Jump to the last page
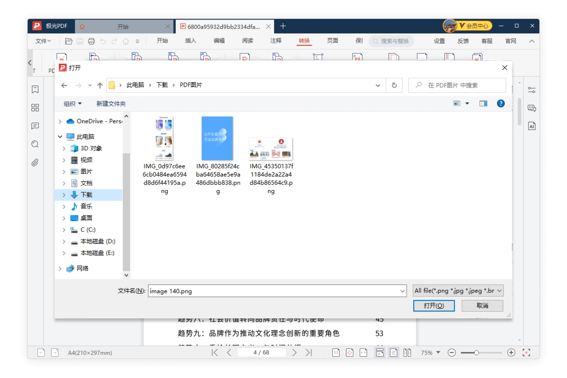567x378 pixels. pos(309,353)
